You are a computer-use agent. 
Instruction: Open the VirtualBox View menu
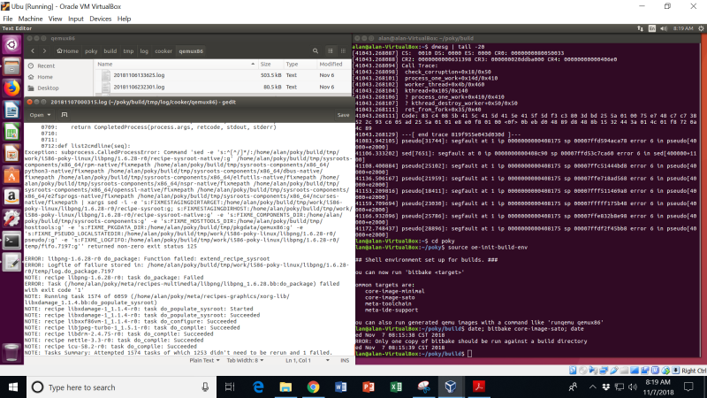[55, 19]
